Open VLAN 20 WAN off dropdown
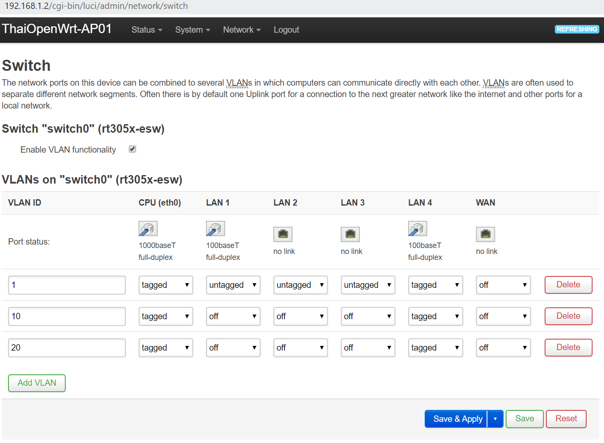This screenshot has height=443, width=604. 503,348
